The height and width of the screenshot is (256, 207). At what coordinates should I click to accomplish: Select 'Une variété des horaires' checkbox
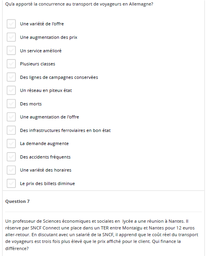click(x=11, y=170)
